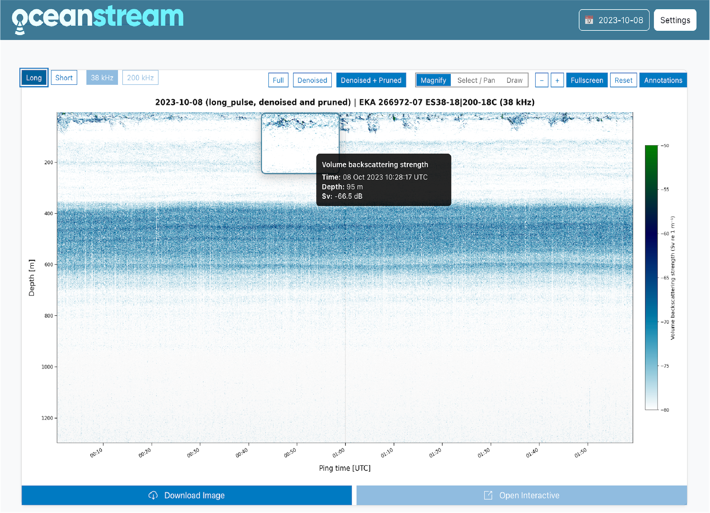The width and height of the screenshot is (710, 513).
Task: Zoom out with the minus button
Action: pos(541,80)
